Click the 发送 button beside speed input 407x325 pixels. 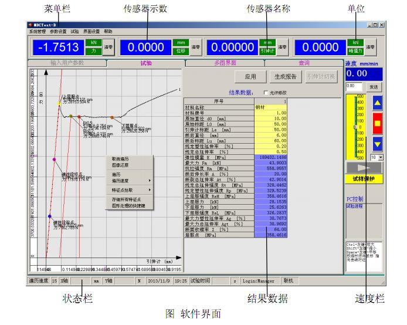pyautogui.click(x=373, y=86)
